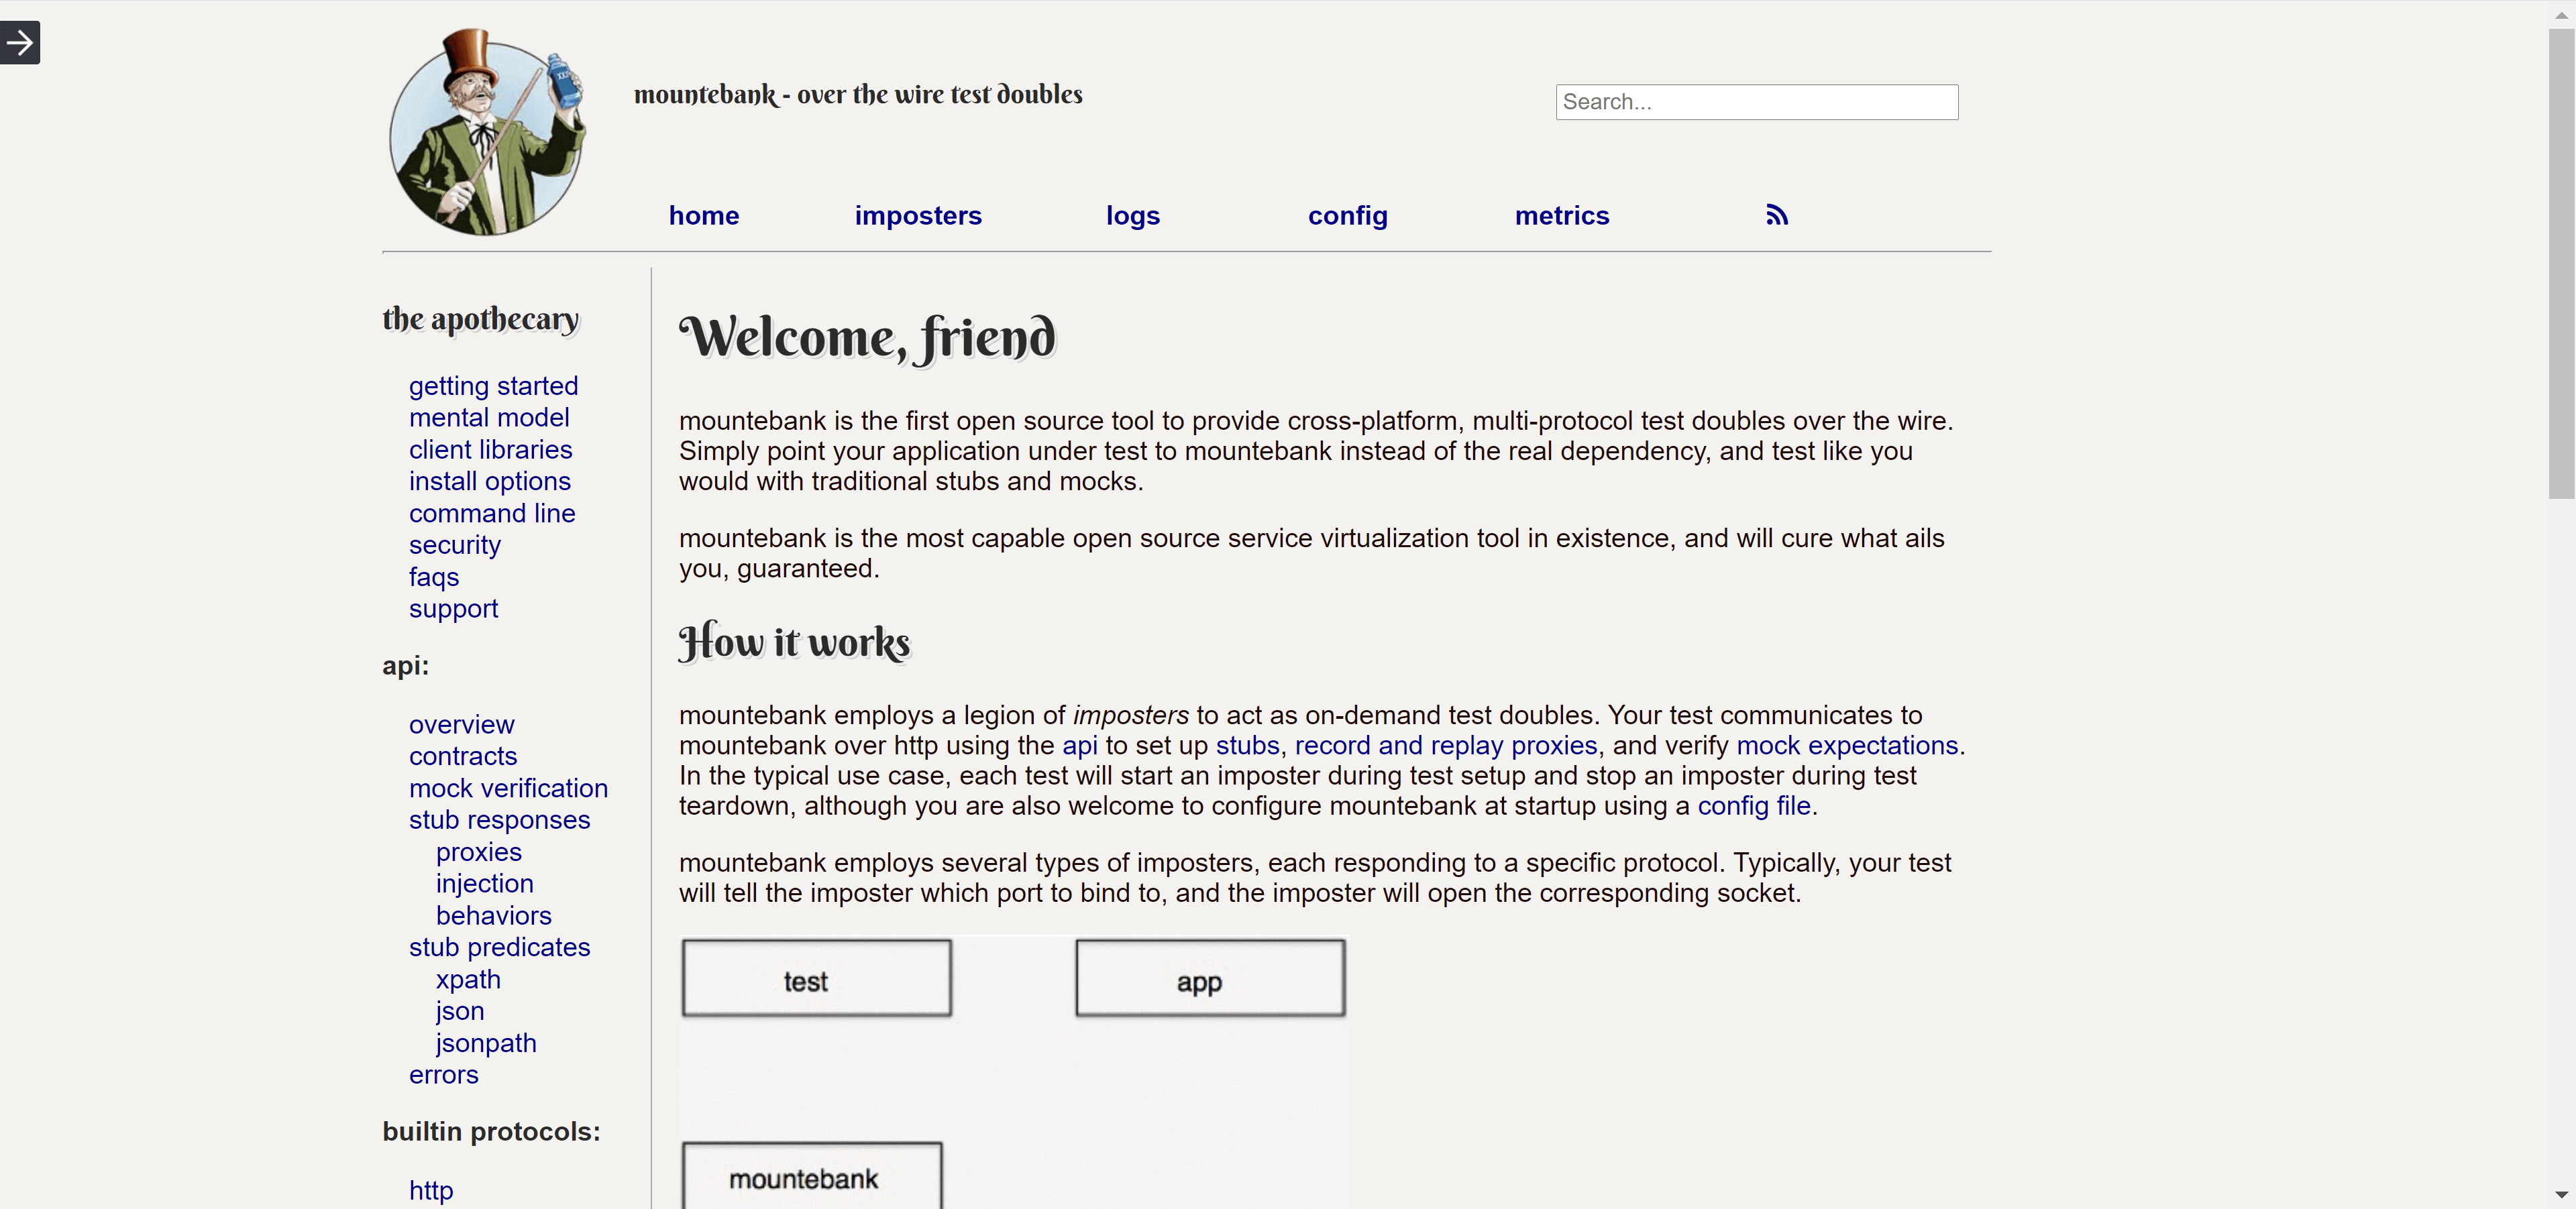Open the getting started link

[493, 386]
